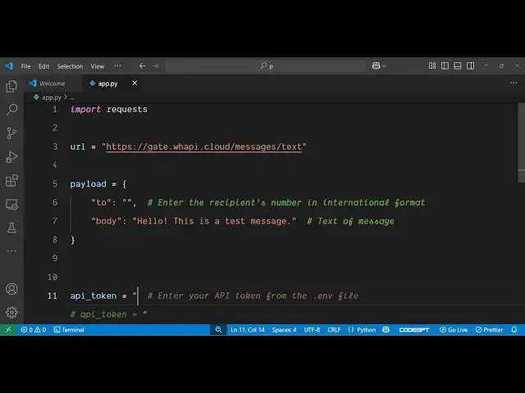Show additional activity bar views

[x=11, y=251]
